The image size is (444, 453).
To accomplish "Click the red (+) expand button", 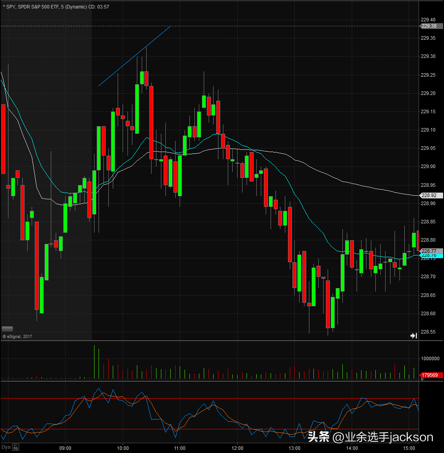I will tap(7, 329).
